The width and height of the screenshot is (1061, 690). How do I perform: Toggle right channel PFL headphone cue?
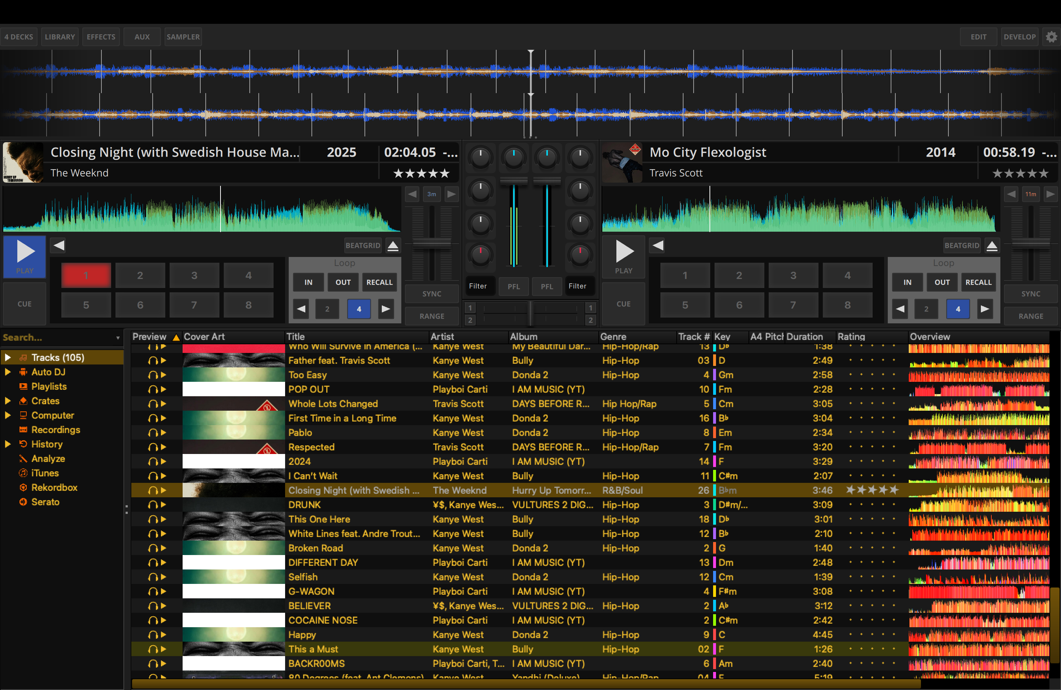click(x=546, y=287)
